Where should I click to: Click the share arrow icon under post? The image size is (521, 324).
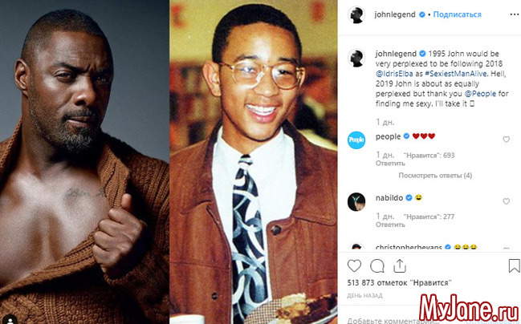coord(397,265)
